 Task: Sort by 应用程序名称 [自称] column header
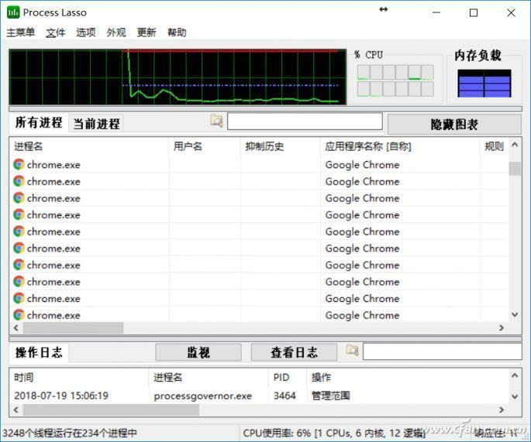400,146
